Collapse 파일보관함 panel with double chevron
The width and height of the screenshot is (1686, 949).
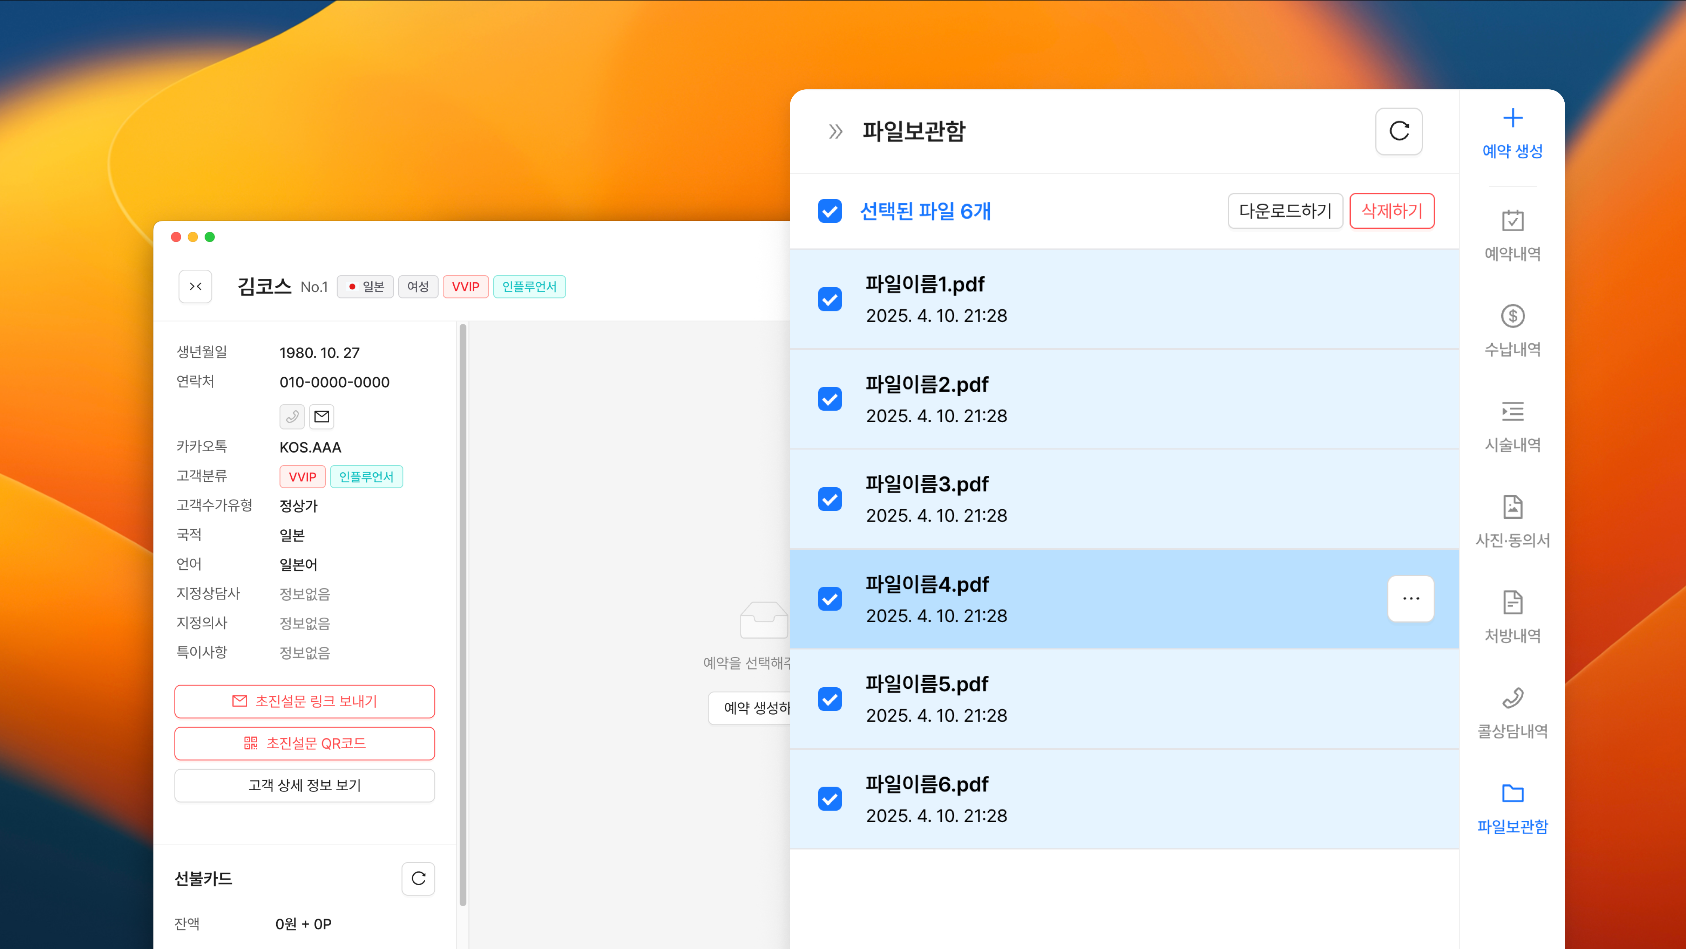tap(835, 131)
